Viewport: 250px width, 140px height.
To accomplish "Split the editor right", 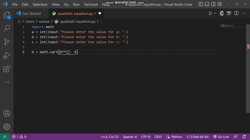I will click(x=236, y=13).
